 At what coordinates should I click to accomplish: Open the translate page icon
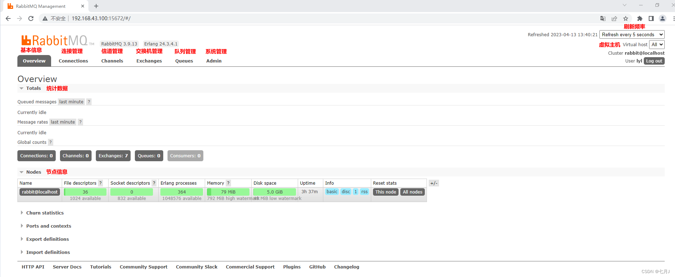(603, 18)
